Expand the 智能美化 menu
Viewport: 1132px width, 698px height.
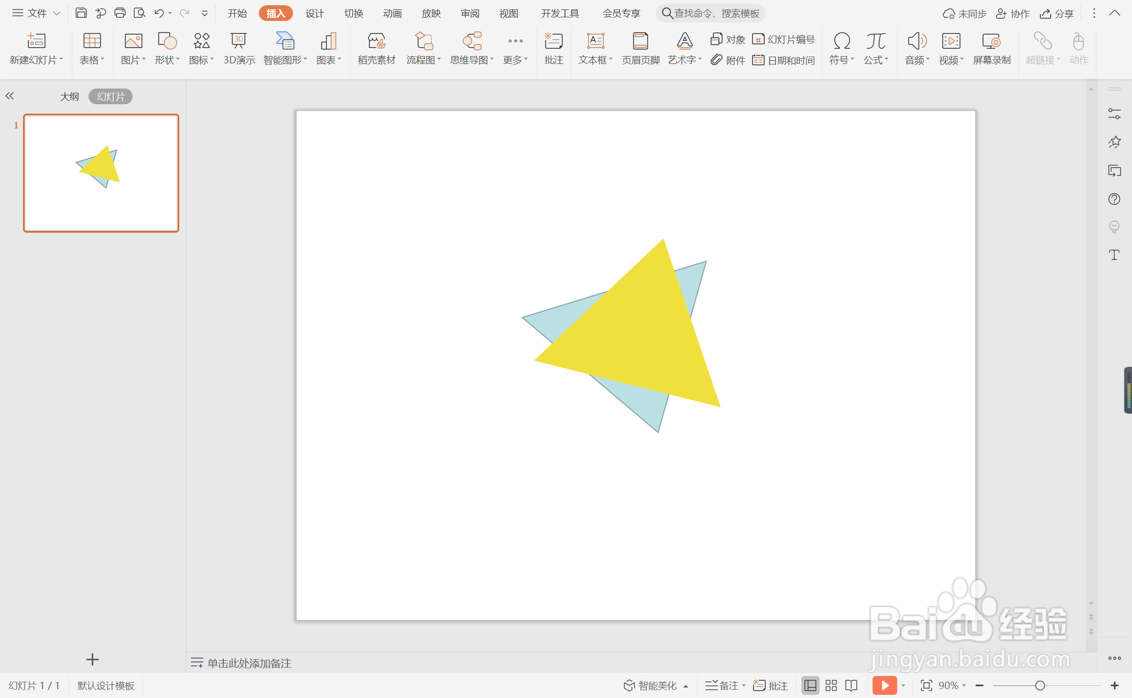tap(656, 685)
